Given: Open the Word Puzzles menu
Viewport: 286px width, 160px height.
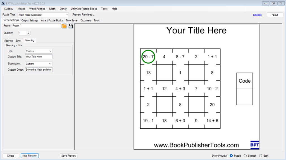Looking at the screenshot, I should point(37,9).
